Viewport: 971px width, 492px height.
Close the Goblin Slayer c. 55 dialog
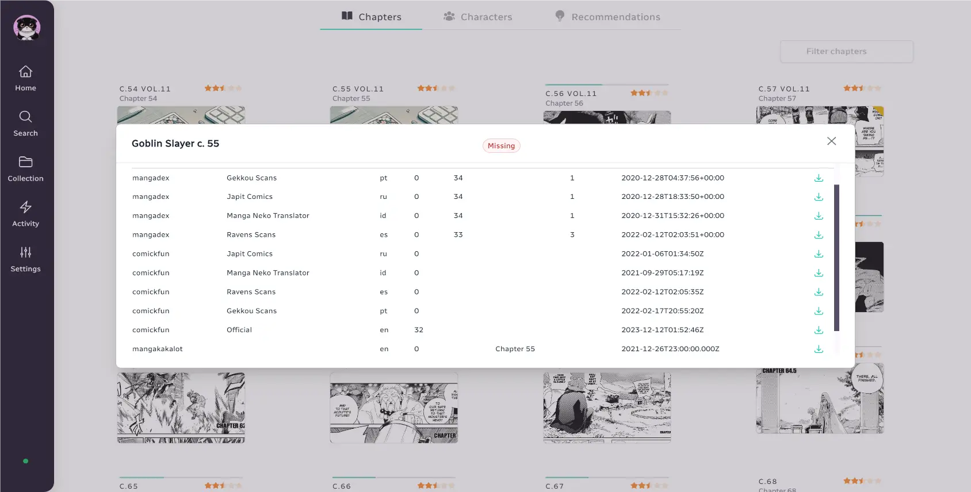point(831,141)
